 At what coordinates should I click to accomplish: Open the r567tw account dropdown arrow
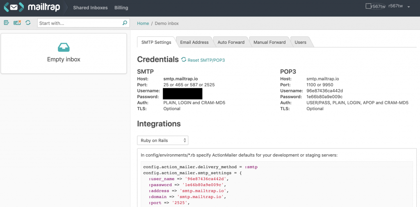(409, 7)
